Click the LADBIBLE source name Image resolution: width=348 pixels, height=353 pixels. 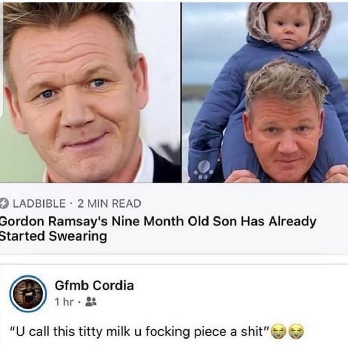[39, 203]
